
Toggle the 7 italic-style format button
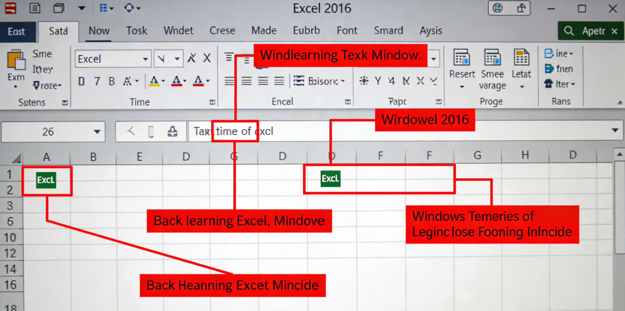pyautogui.click(x=97, y=81)
